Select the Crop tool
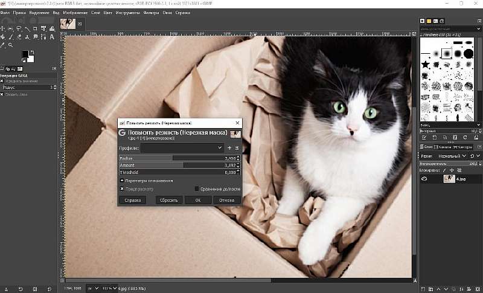This screenshot has width=483, height=293. point(35,28)
